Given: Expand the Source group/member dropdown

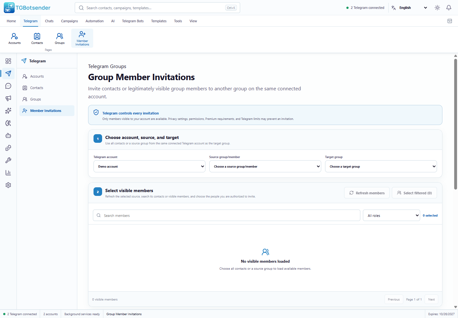Looking at the screenshot, I should [x=265, y=166].
